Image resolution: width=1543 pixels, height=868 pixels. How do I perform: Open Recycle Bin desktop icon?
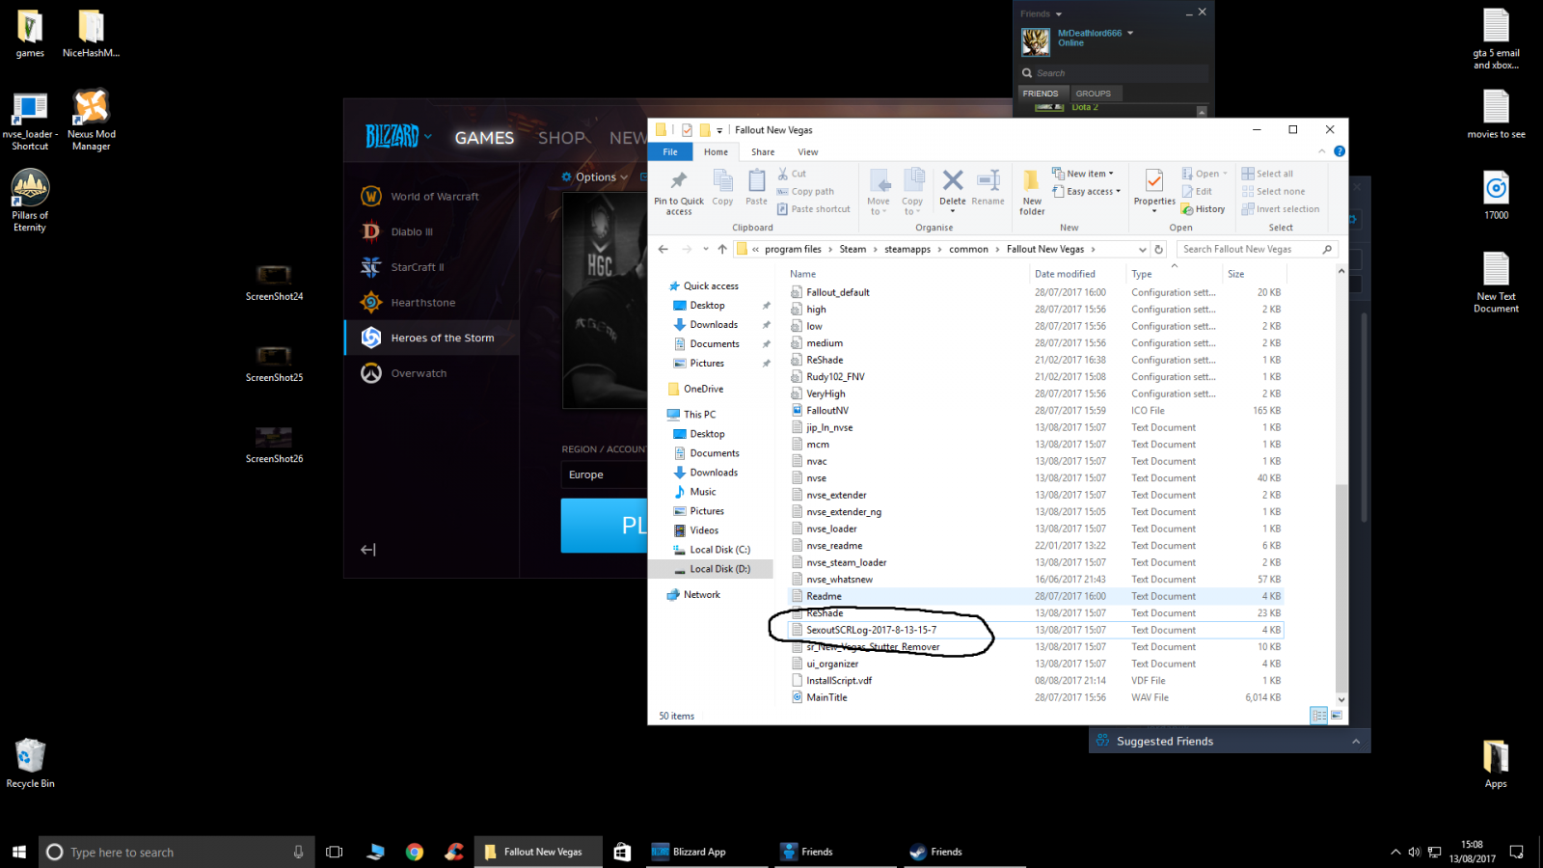pyautogui.click(x=30, y=763)
